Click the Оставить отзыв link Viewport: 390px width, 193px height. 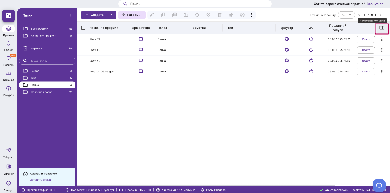click(40, 180)
